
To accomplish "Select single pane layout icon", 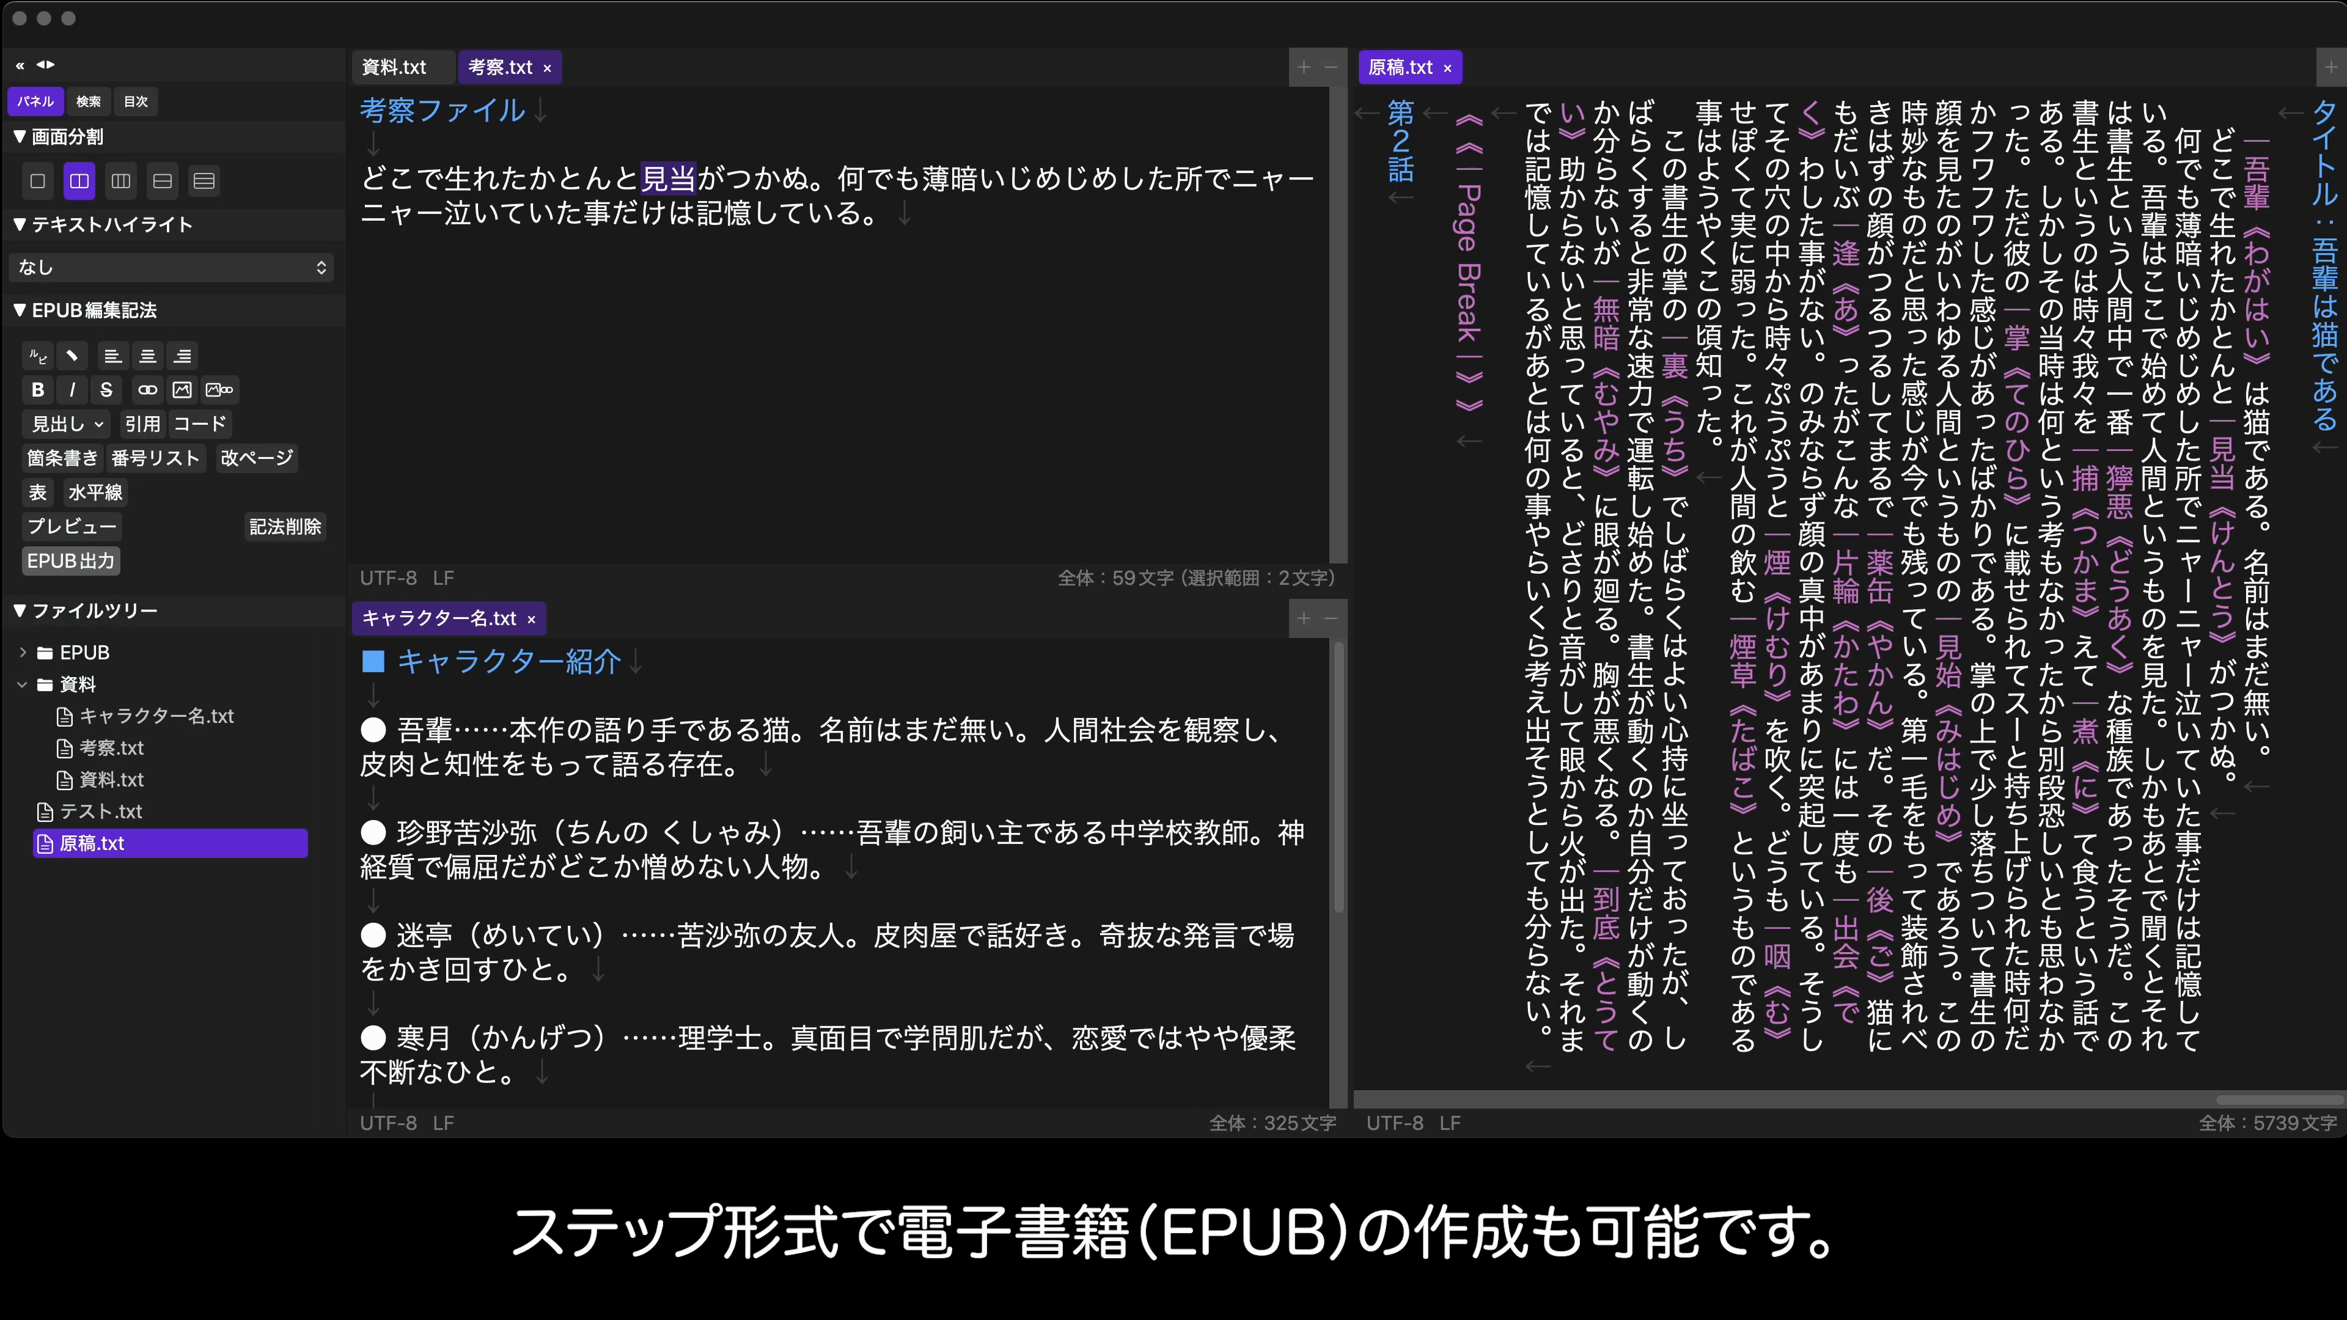I will [x=37, y=182].
